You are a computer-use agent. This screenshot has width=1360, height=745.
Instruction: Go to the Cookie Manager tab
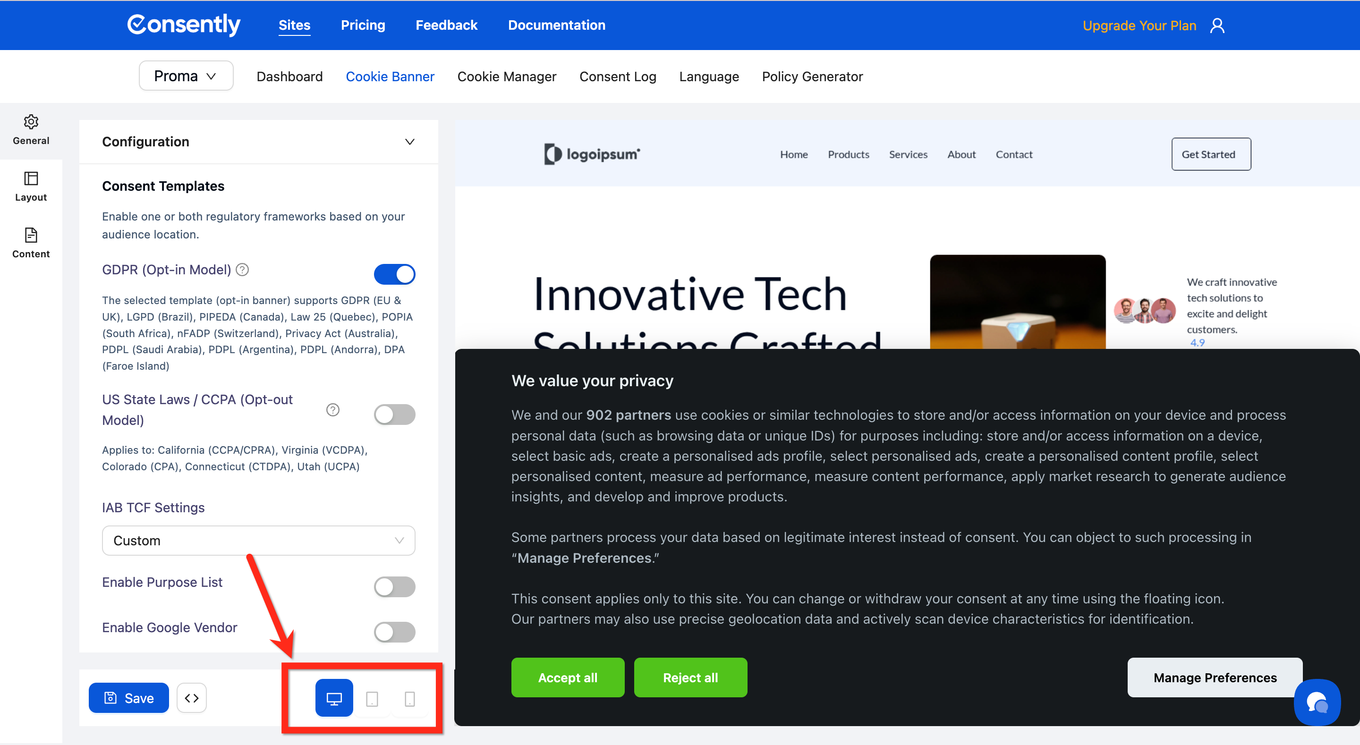[506, 76]
